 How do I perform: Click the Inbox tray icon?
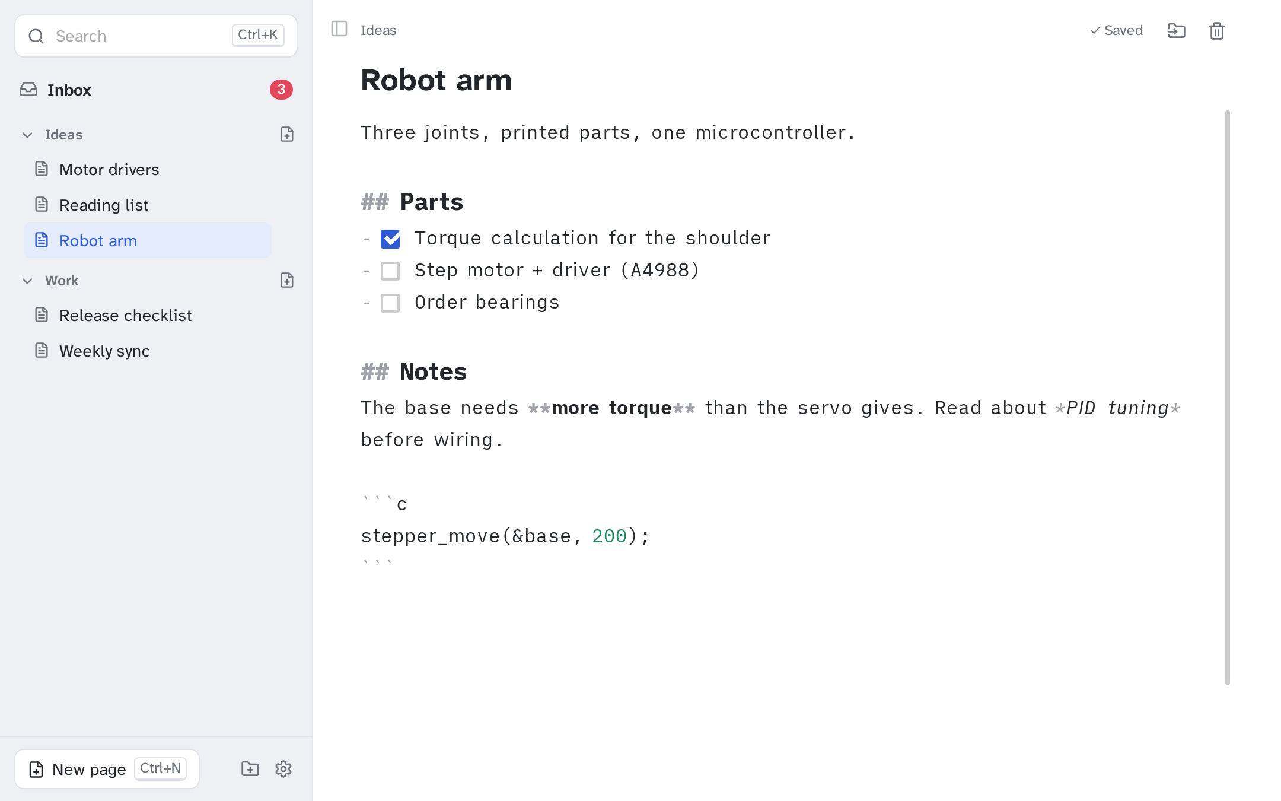(28, 90)
